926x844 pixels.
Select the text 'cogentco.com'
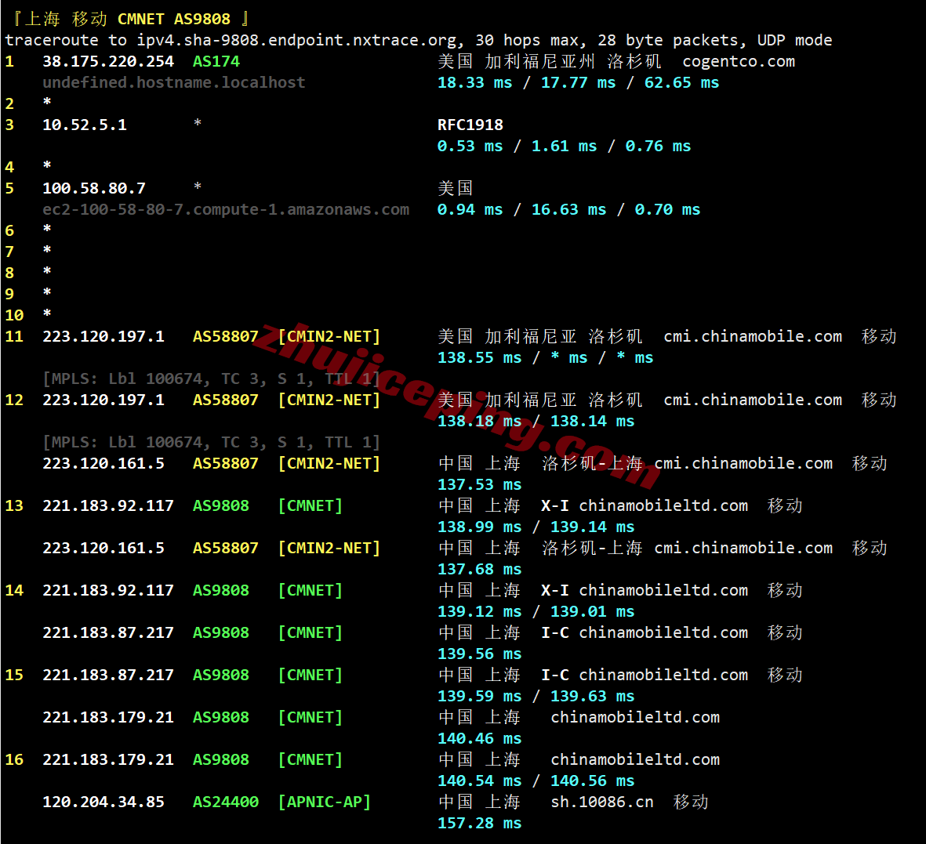coord(738,61)
